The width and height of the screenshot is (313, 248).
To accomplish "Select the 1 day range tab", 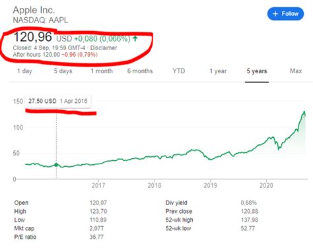I will (x=24, y=71).
